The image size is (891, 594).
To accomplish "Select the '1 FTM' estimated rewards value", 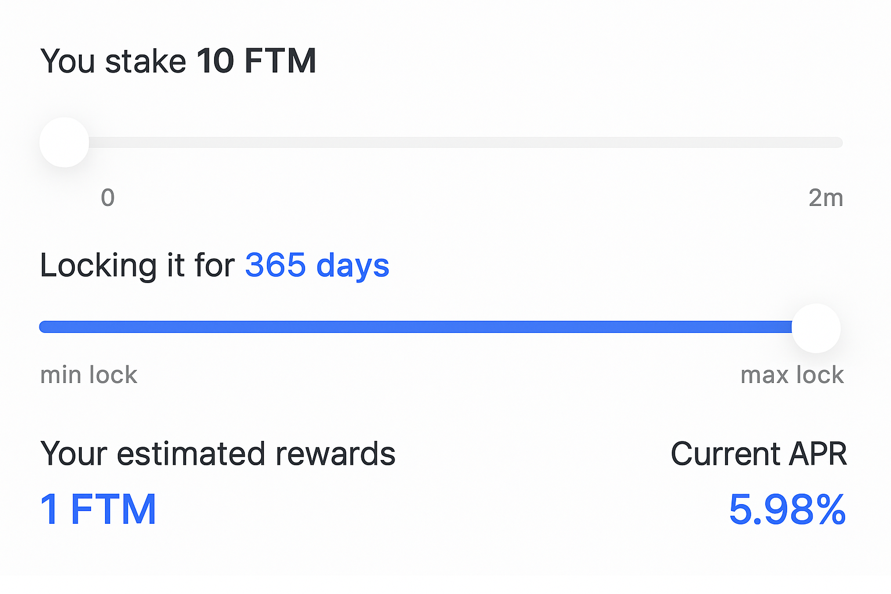I will (x=99, y=509).
